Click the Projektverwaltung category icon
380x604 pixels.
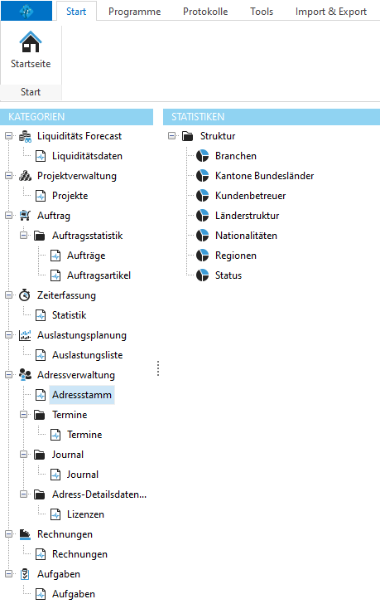[25, 176]
